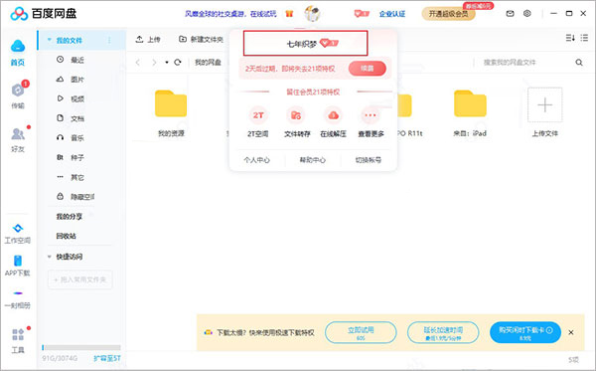
Task: Click the 购买闲时下载卡 button
Action: (x=525, y=332)
